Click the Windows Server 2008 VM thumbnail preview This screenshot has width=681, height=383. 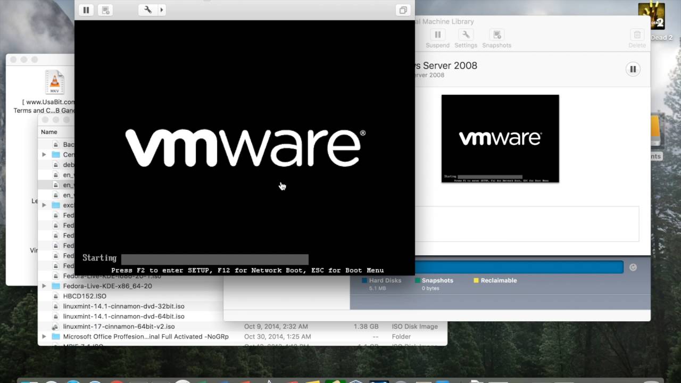pos(500,138)
